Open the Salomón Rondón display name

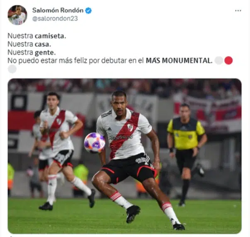pyautogui.click(x=58, y=10)
